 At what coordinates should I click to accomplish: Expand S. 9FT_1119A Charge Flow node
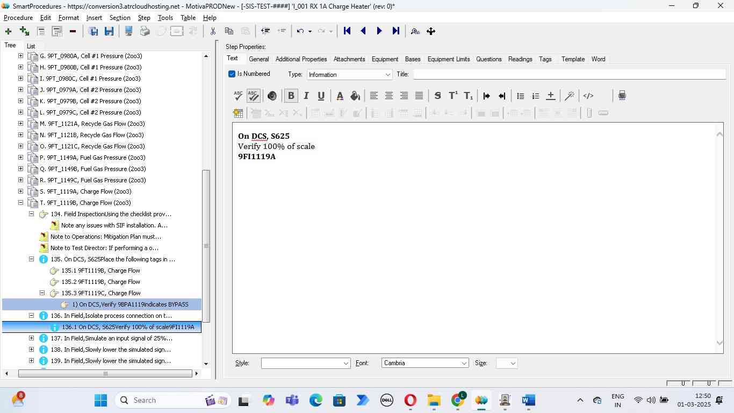20,191
